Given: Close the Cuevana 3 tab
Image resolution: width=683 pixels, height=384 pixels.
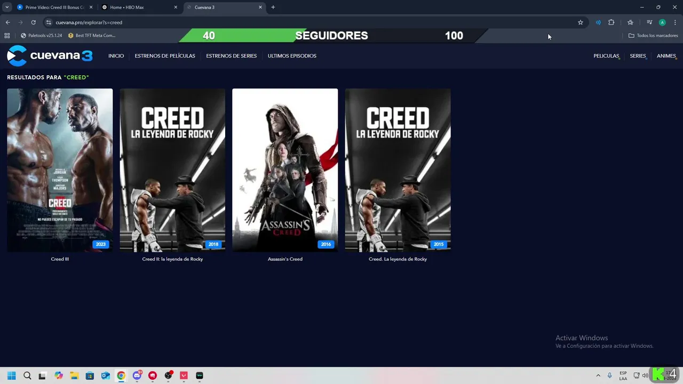Looking at the screenshot, I should click(260, 7).
